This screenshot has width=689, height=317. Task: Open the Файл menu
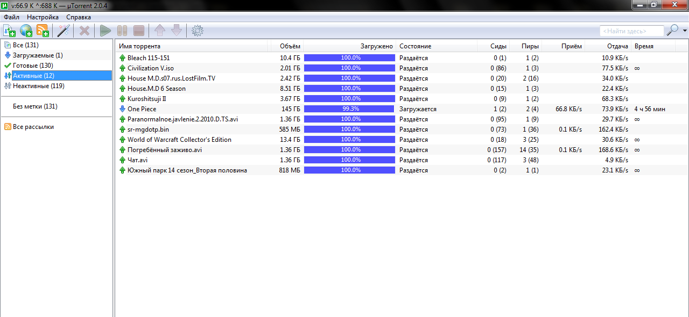coord(11,17)
